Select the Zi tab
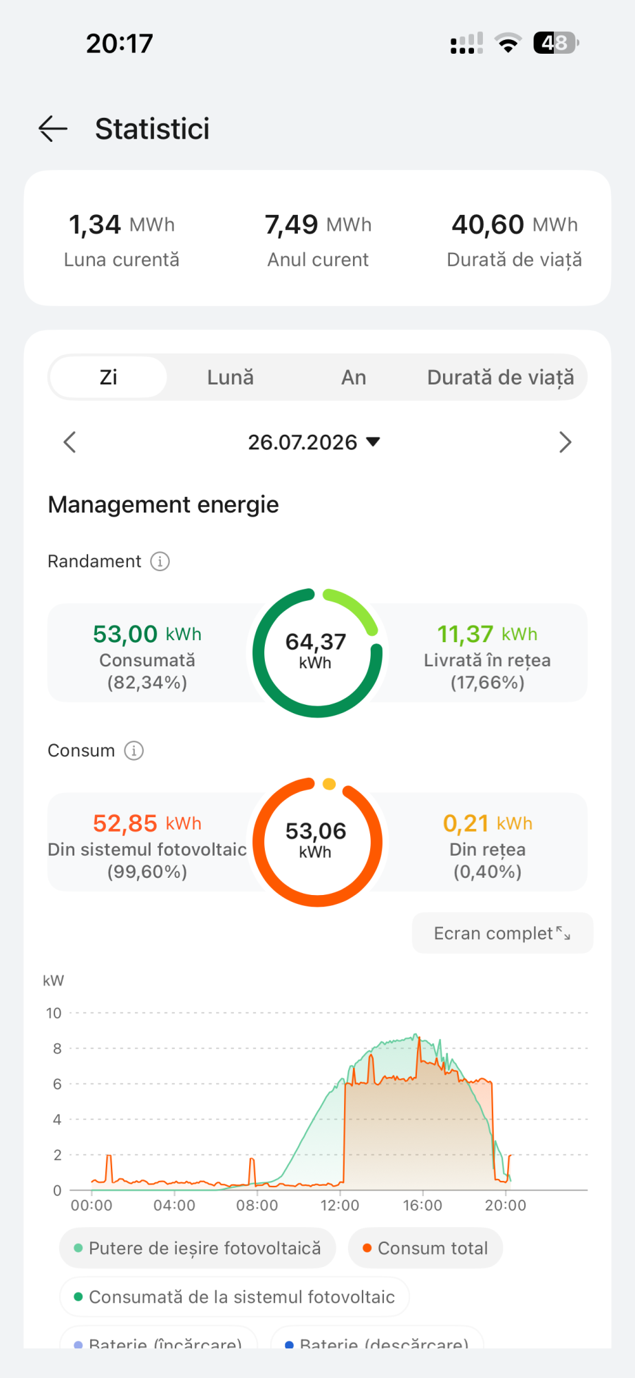The height and width of the screenshot is (1378, 635). (x=109, y=378)
